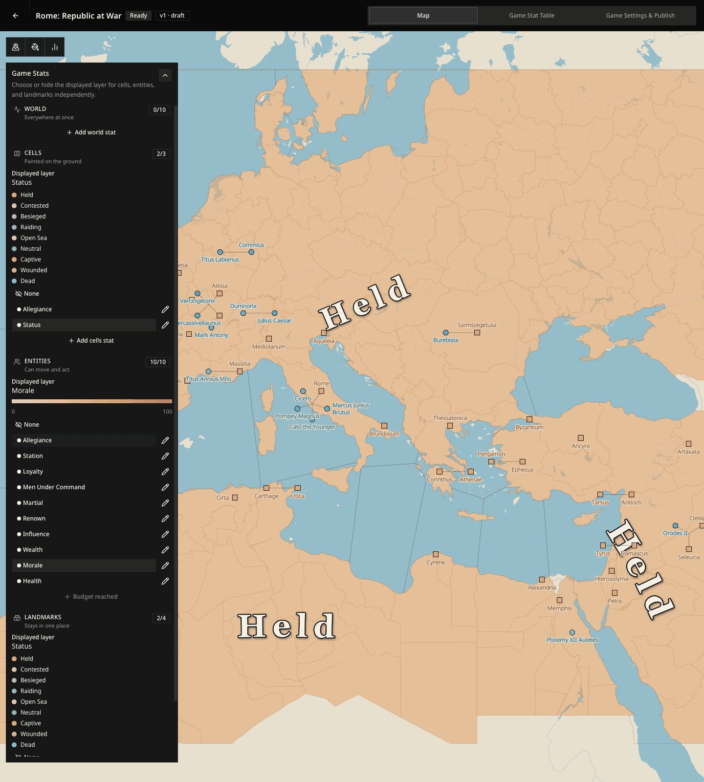Select the Cyrene landmark marker

point(436,554)
